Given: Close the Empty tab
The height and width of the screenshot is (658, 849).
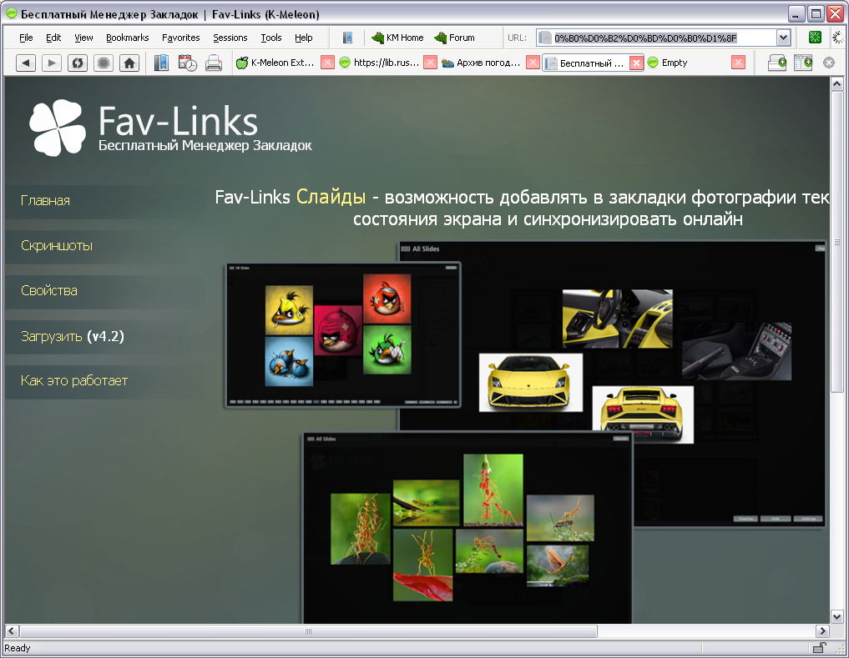Looking at the screenshot, I should click(x=738, y=63).
